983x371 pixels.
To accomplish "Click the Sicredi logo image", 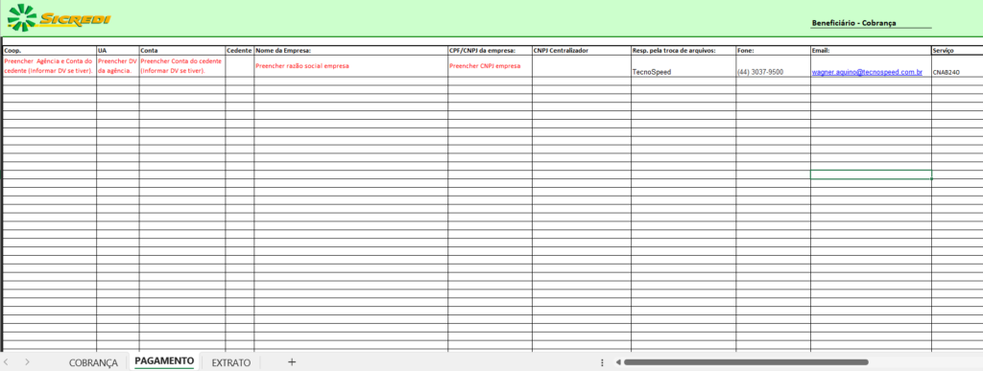I will tap(59, 17).
